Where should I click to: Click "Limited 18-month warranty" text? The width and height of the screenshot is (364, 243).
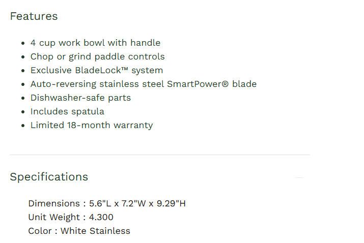click(x=92, y=125)
